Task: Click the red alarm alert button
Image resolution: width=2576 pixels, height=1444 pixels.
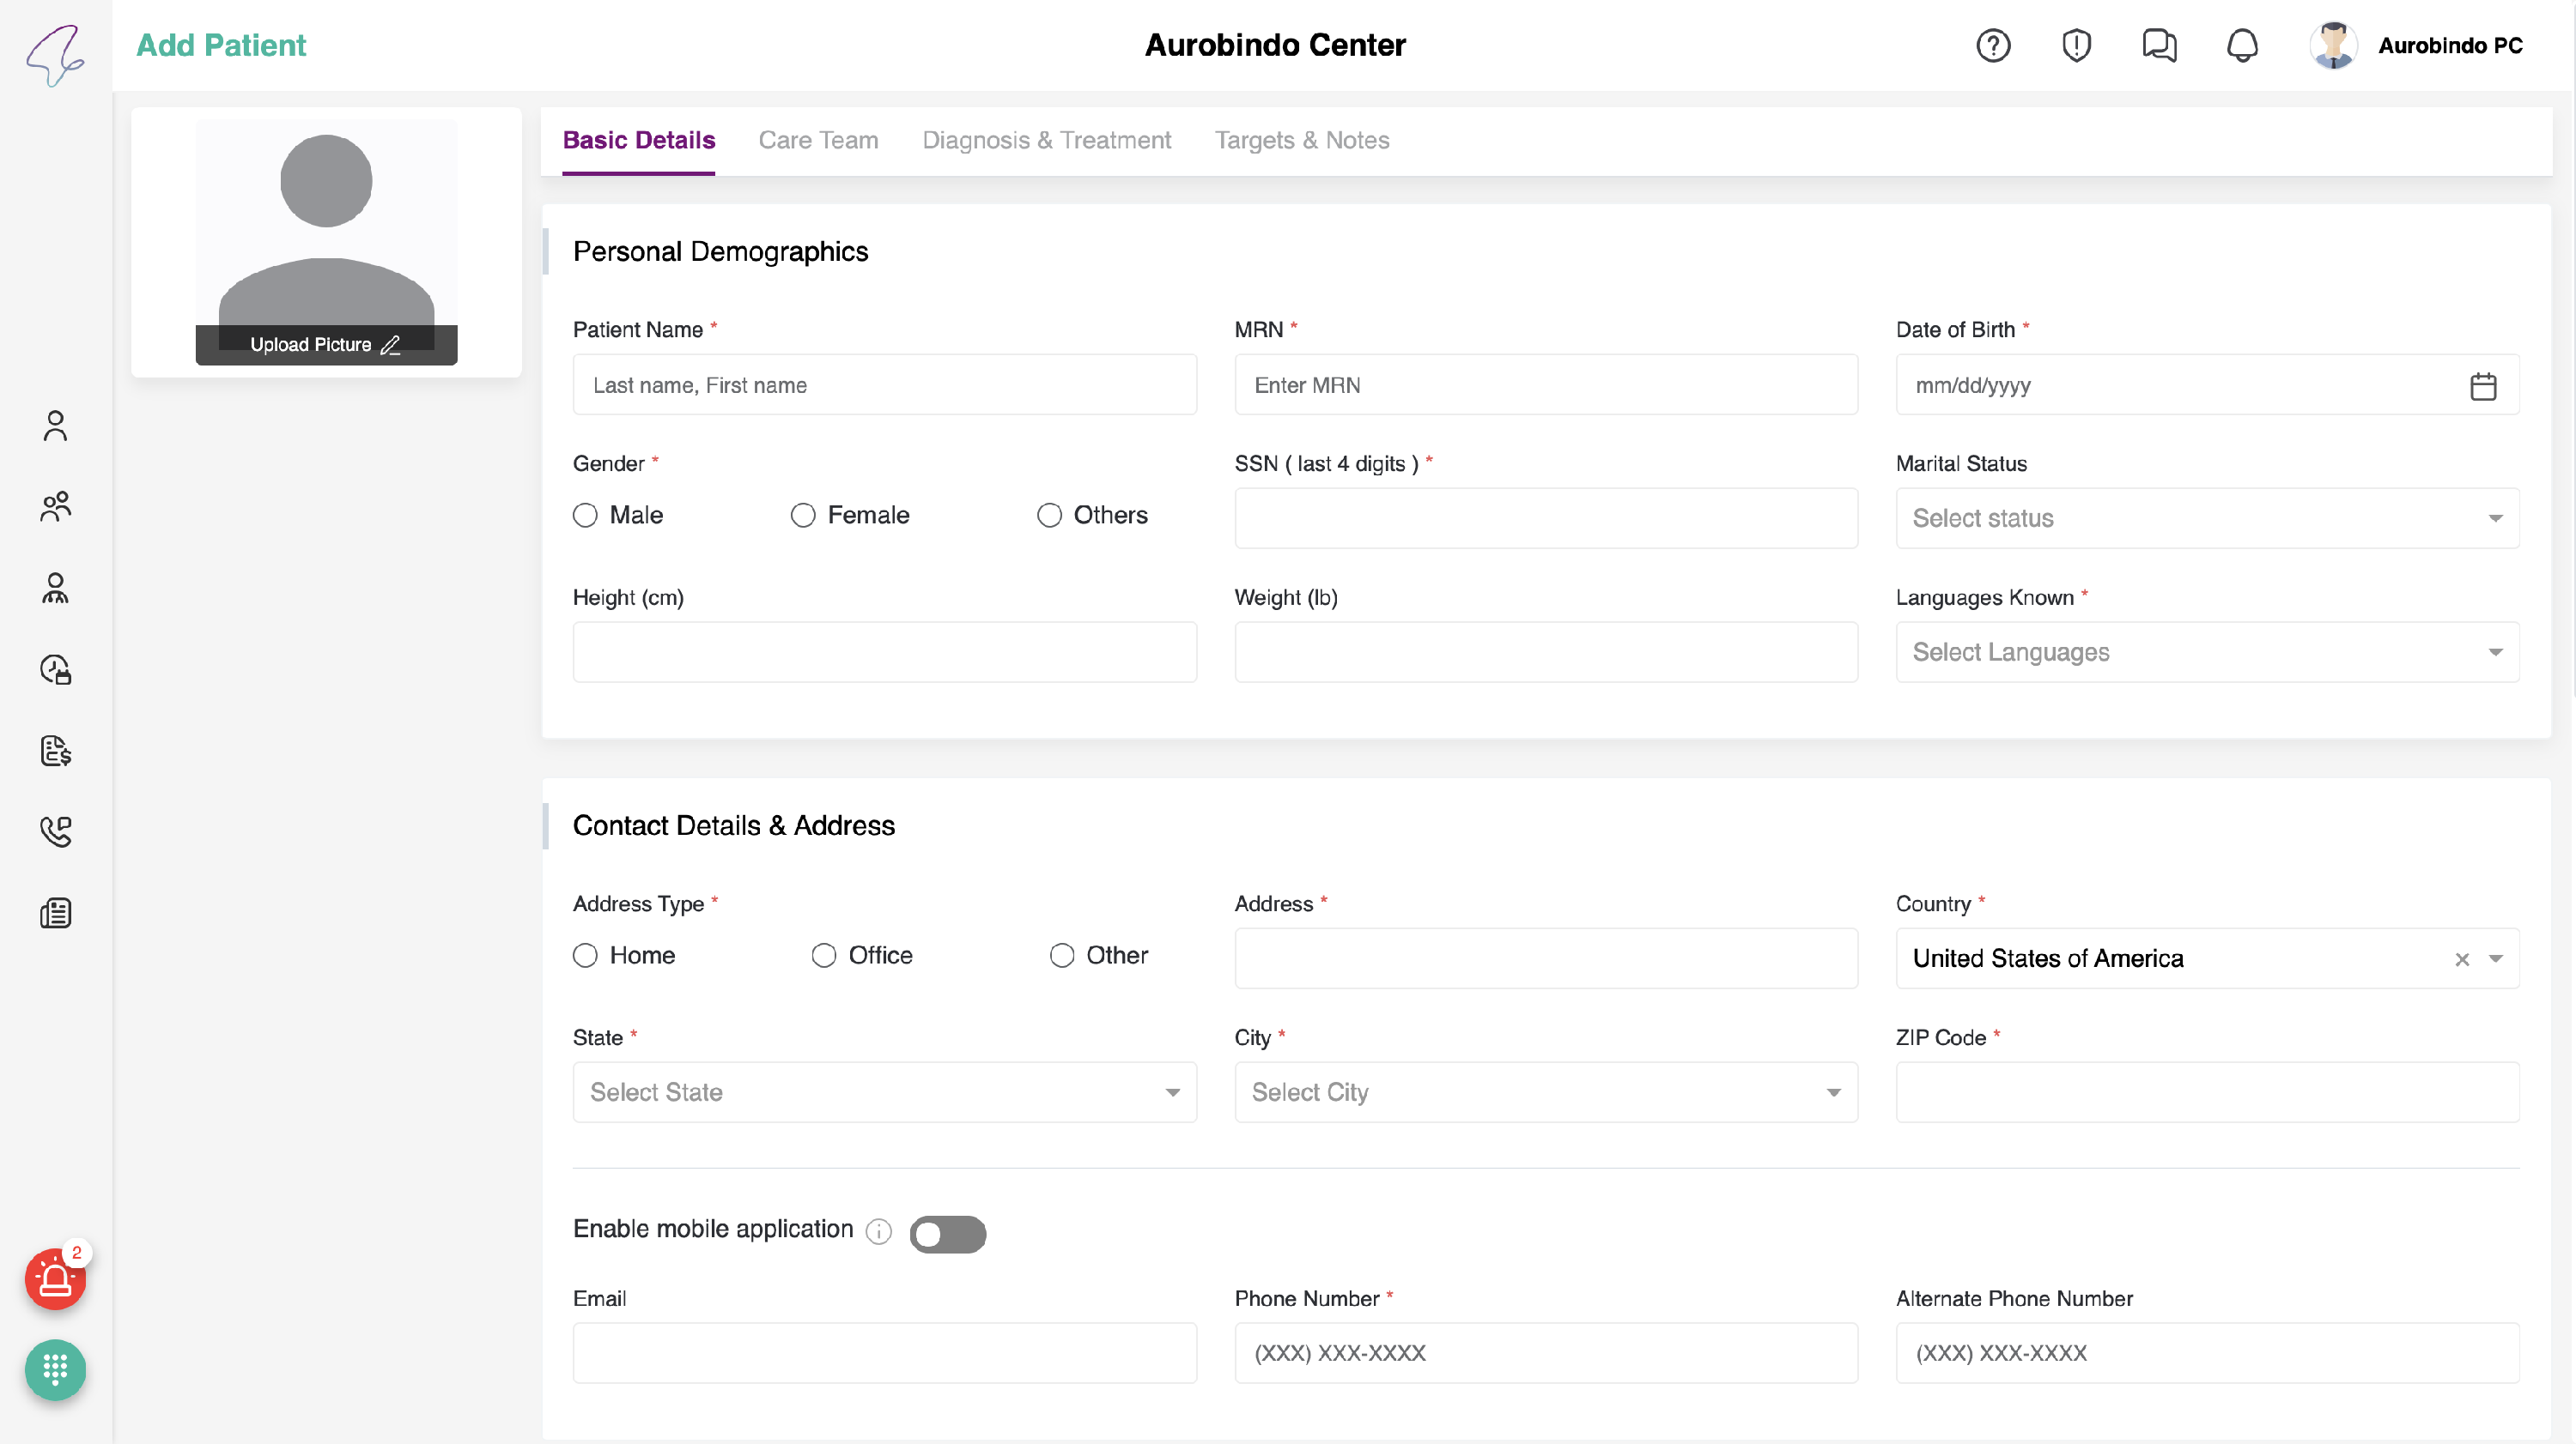Action: pos(55,1279)
